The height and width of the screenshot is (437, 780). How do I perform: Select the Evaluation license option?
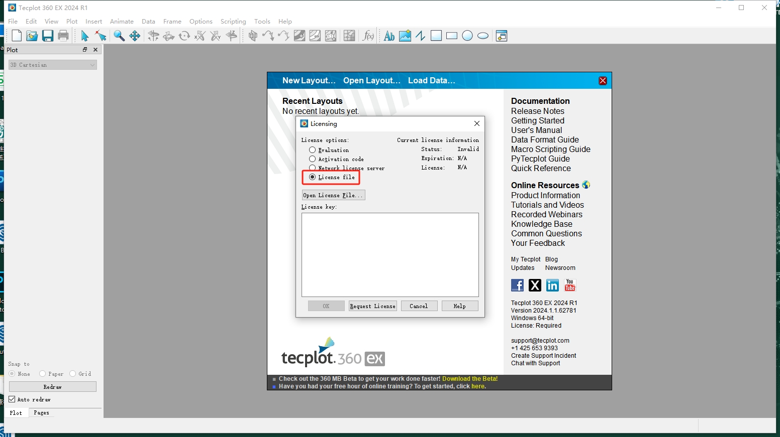point(313,150)
